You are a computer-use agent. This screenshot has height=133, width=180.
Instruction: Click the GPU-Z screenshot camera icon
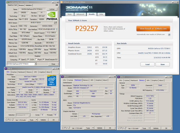click(x=57, y=5)
